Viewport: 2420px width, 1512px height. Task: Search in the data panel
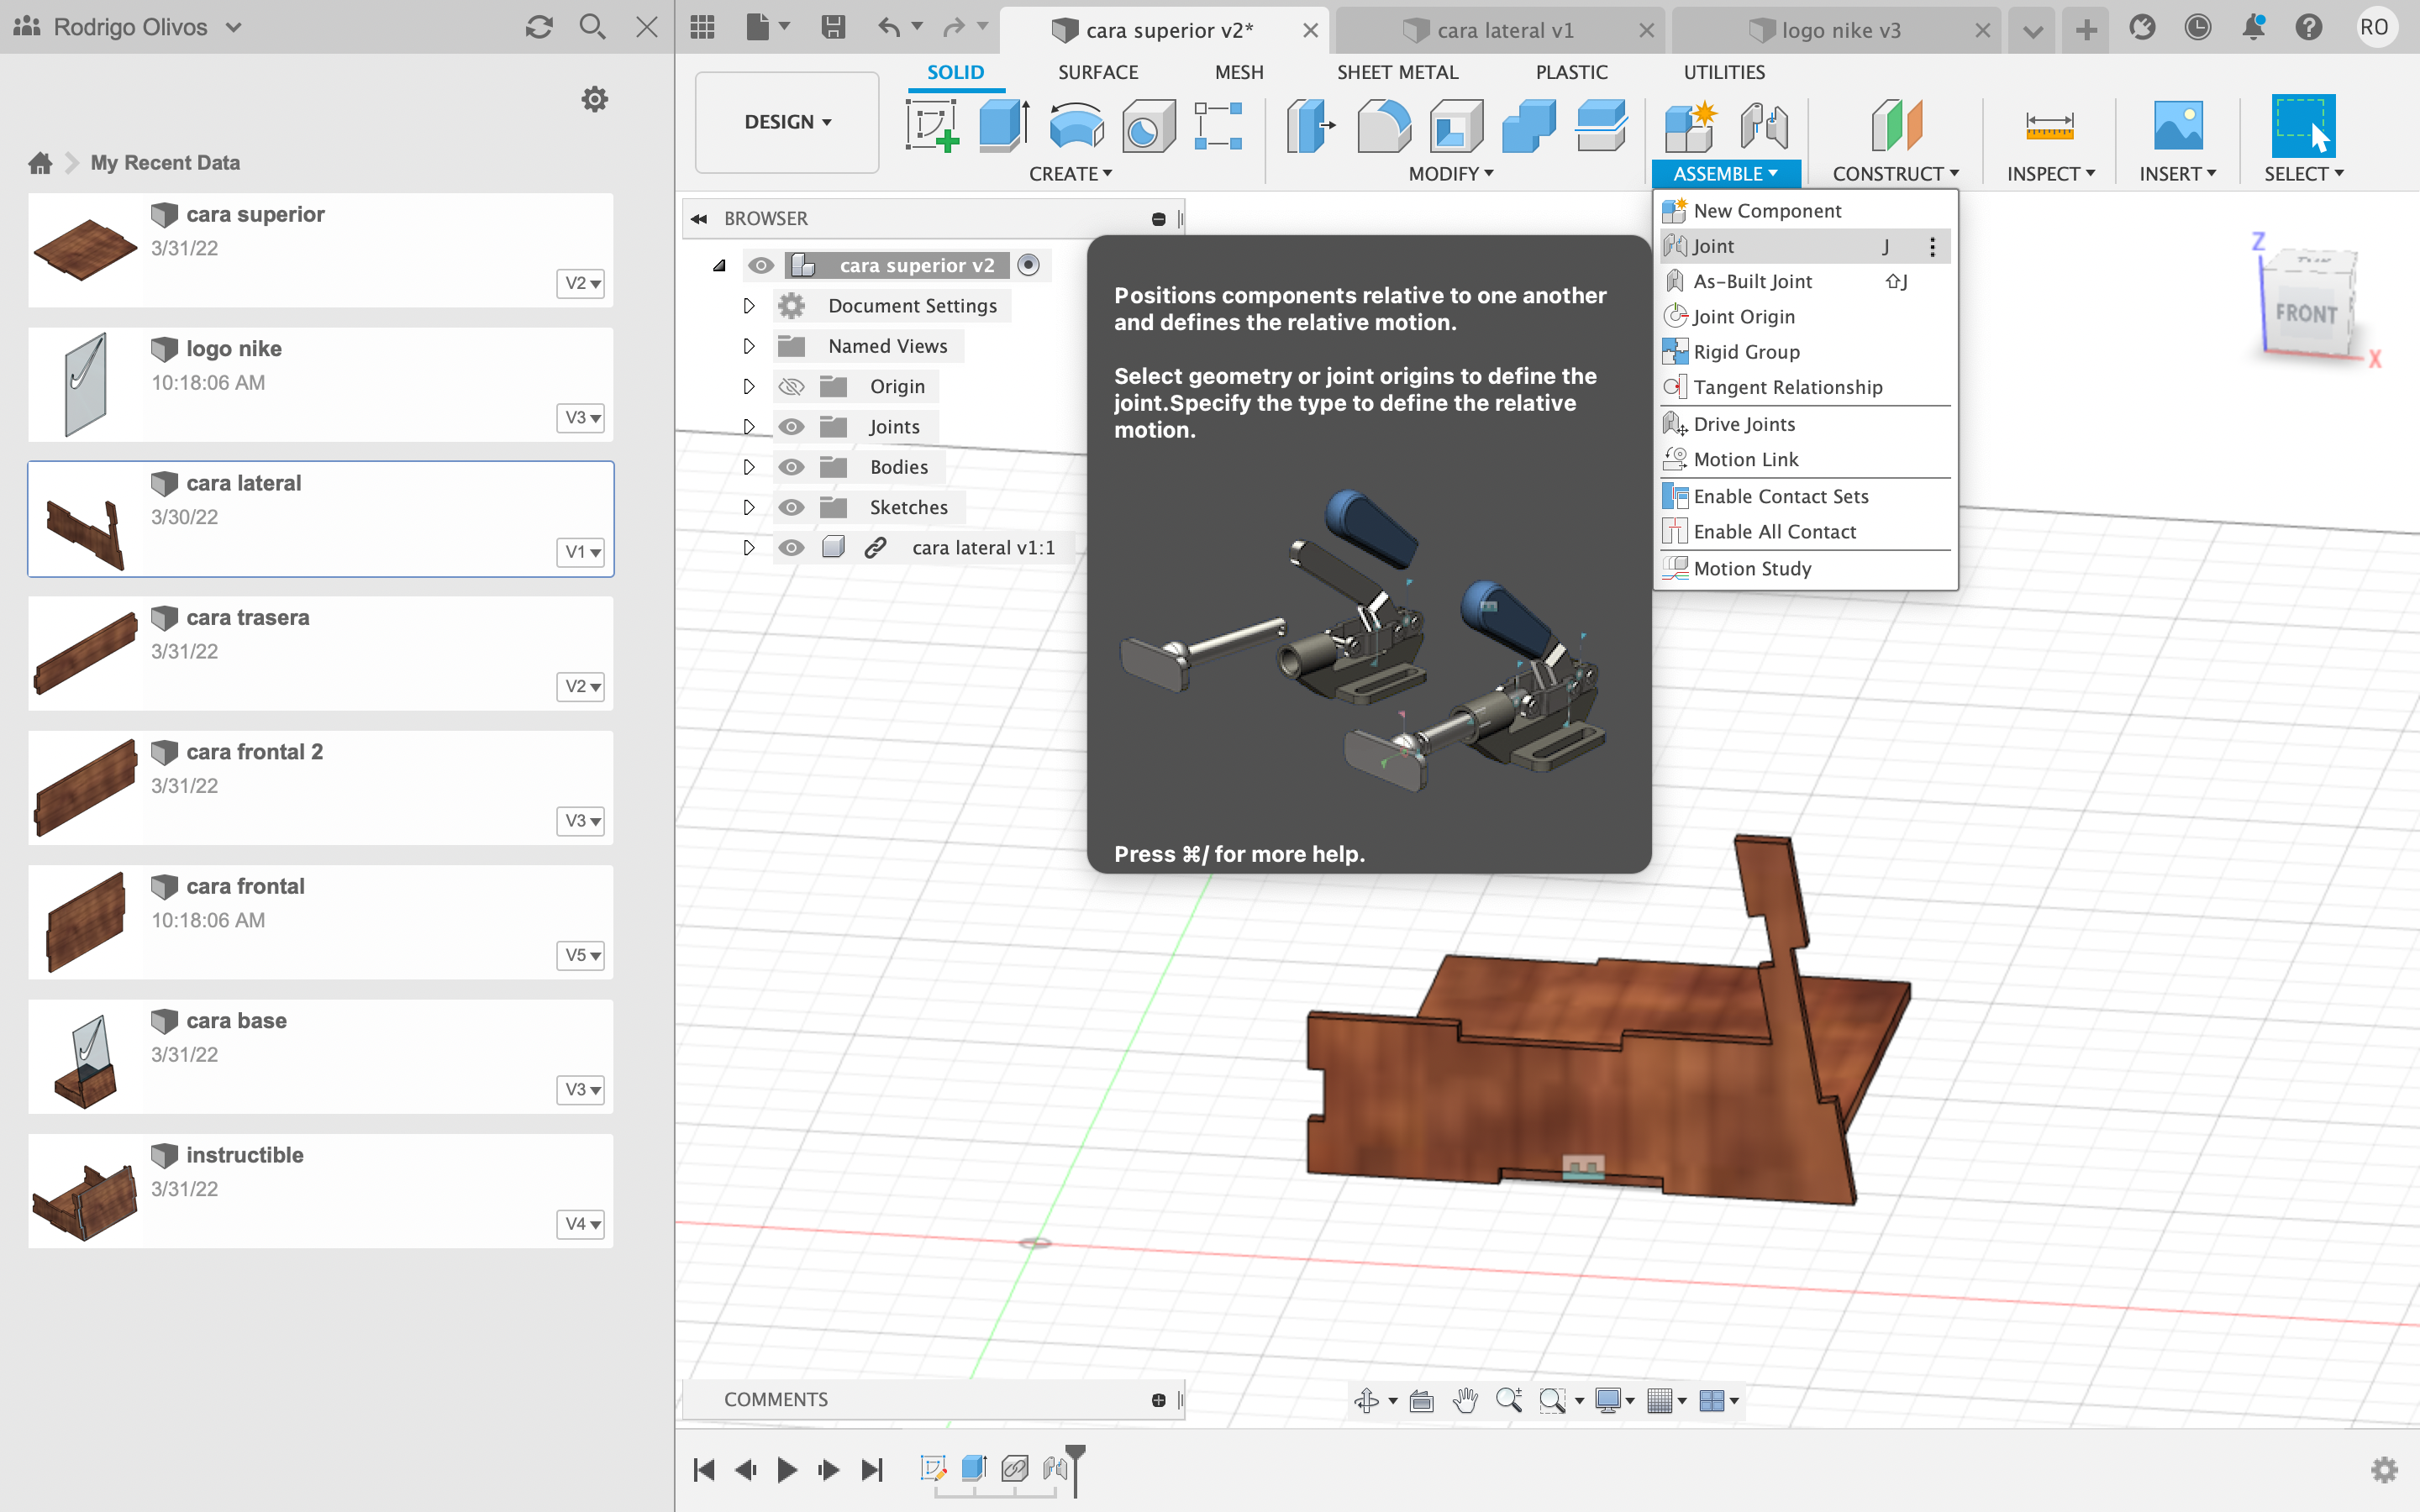(593, 27)
